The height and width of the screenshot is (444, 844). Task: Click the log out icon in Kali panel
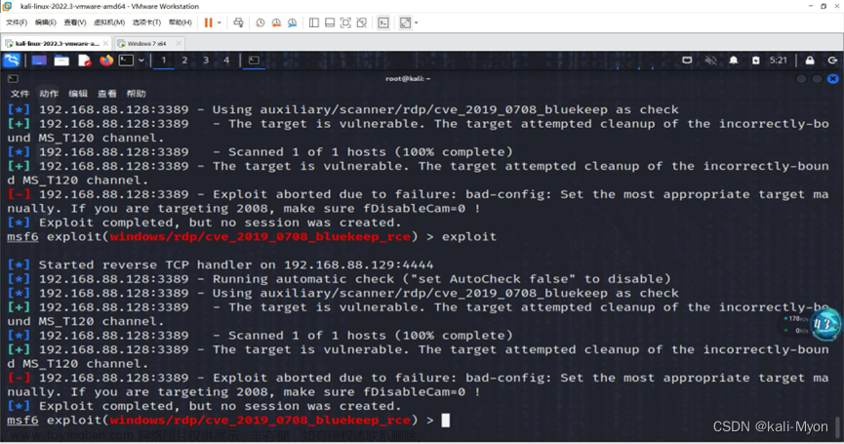pos(832,61)
